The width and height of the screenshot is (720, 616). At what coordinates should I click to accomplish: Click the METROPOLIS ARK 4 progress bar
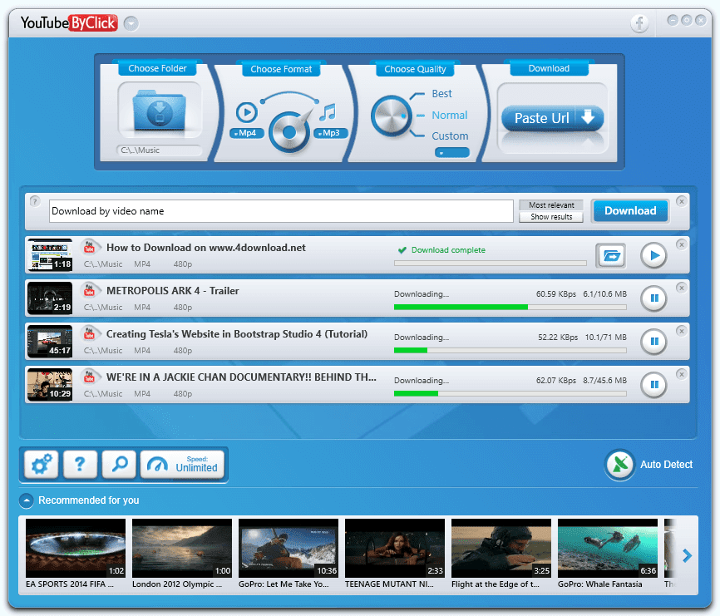[510, 307]
